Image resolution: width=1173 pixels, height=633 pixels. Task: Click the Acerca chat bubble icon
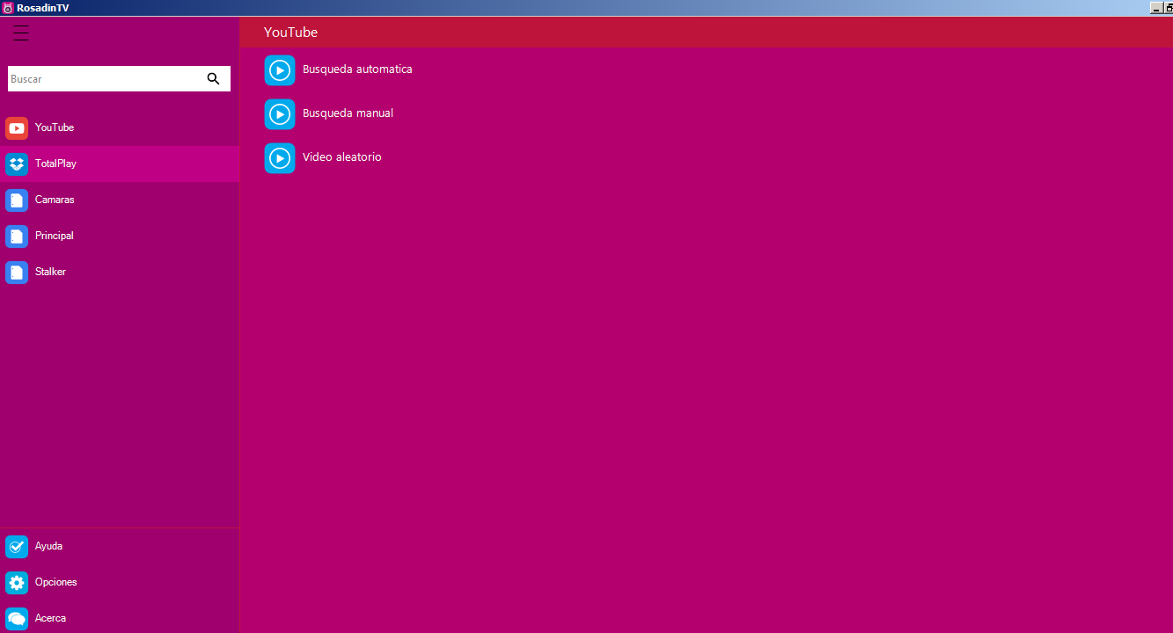pyautogui.click(x=17, y=619)
